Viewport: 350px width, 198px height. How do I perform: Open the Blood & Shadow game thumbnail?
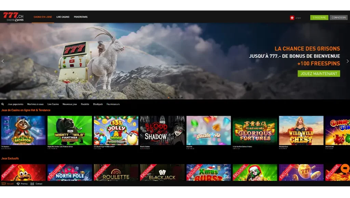click(x=162, y=130)
